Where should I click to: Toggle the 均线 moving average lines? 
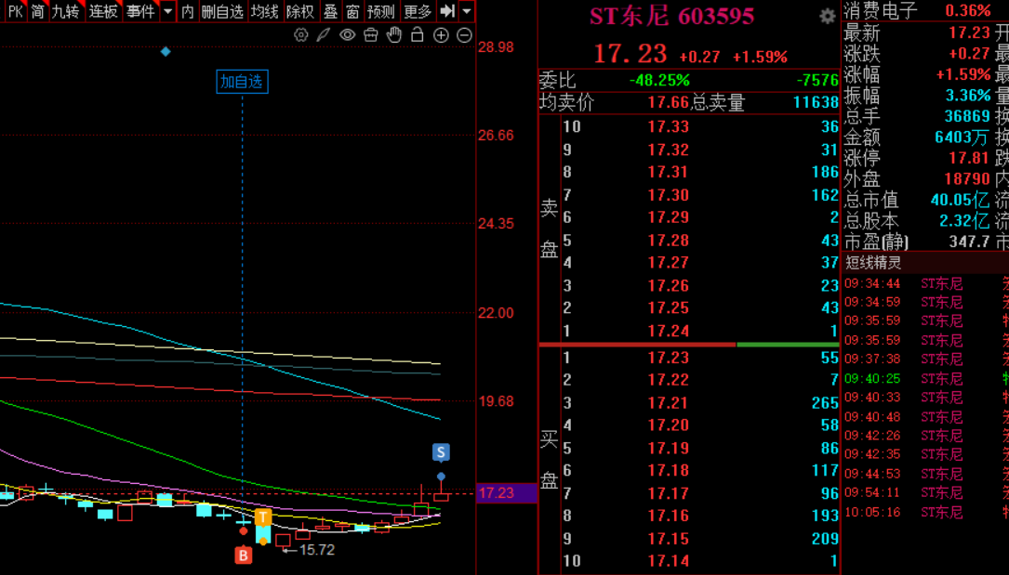(x=264, y=11)
